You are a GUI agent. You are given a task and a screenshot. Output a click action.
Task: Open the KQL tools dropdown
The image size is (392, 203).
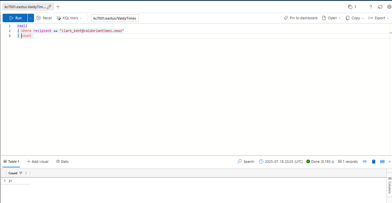(69, 18)
